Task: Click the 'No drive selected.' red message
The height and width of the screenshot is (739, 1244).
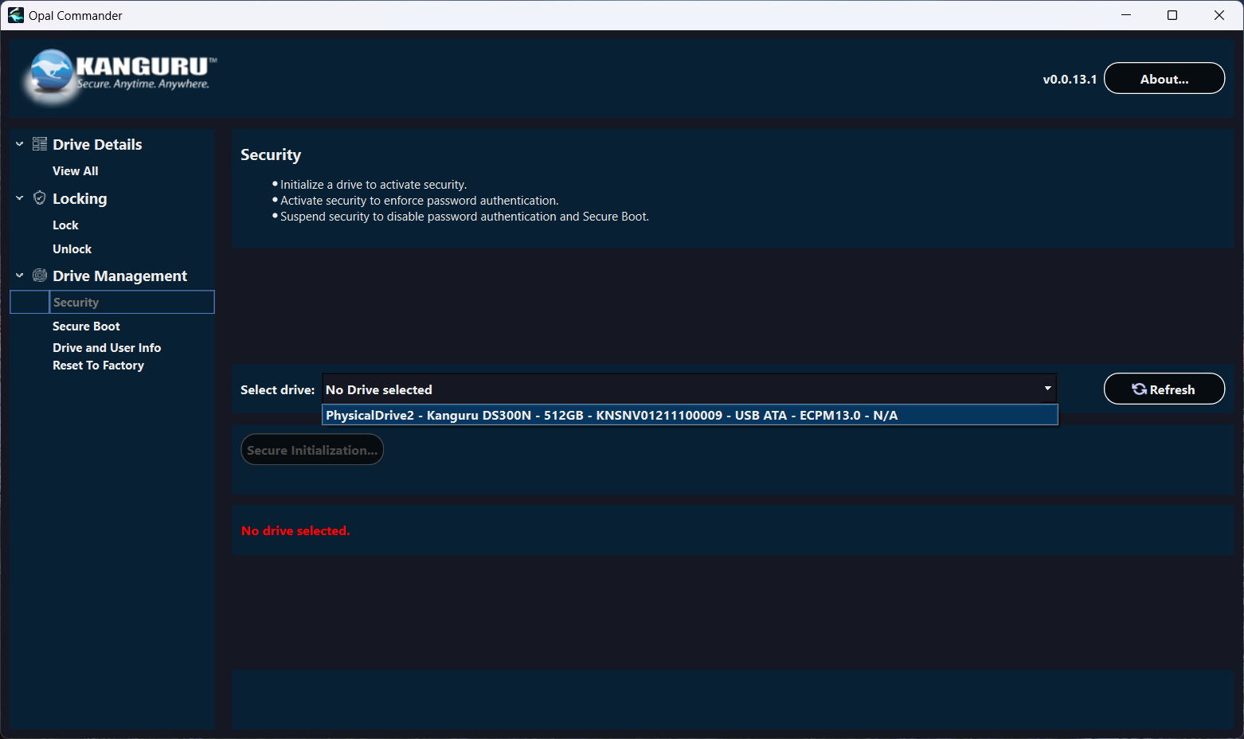Action: (295, 531)
